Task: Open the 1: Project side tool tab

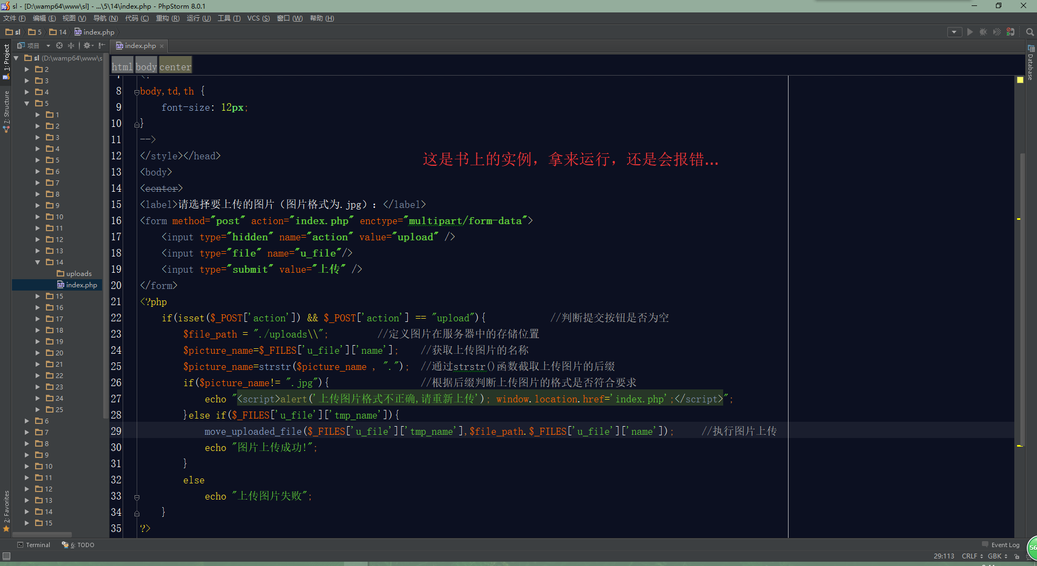Action: (x=6, y=62)
